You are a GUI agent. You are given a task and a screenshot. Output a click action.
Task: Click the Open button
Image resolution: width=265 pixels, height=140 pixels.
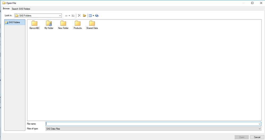pyautogui.click(x=242, y=137)
